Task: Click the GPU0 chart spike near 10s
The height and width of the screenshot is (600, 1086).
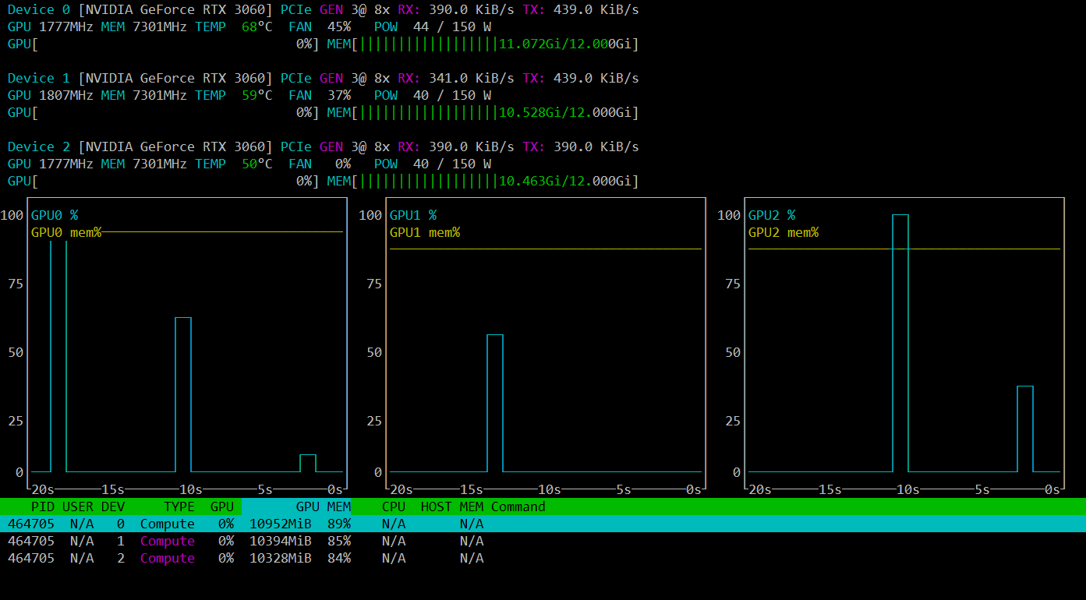Action: tap(183, 394)
